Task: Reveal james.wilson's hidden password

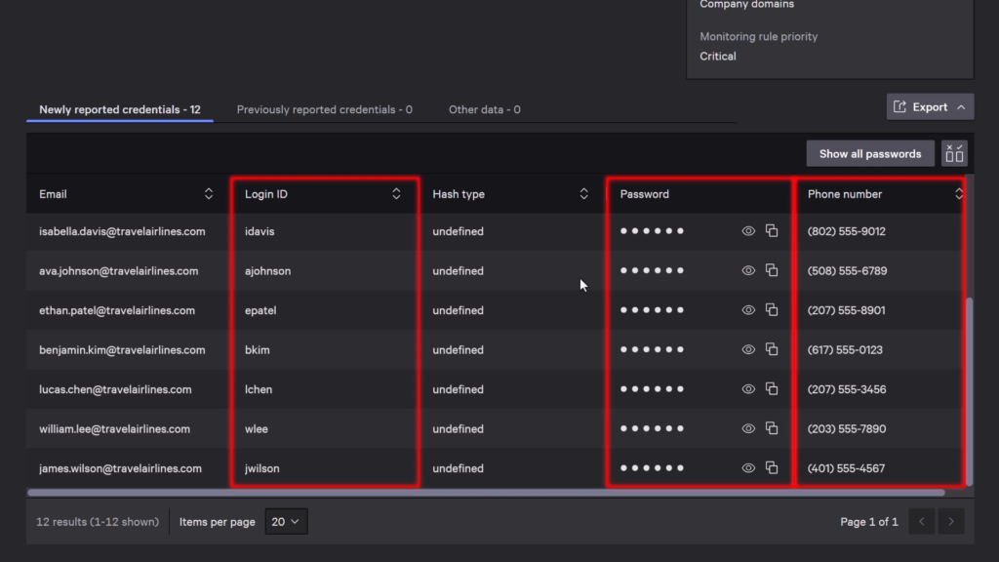Action: coord(747,467)
